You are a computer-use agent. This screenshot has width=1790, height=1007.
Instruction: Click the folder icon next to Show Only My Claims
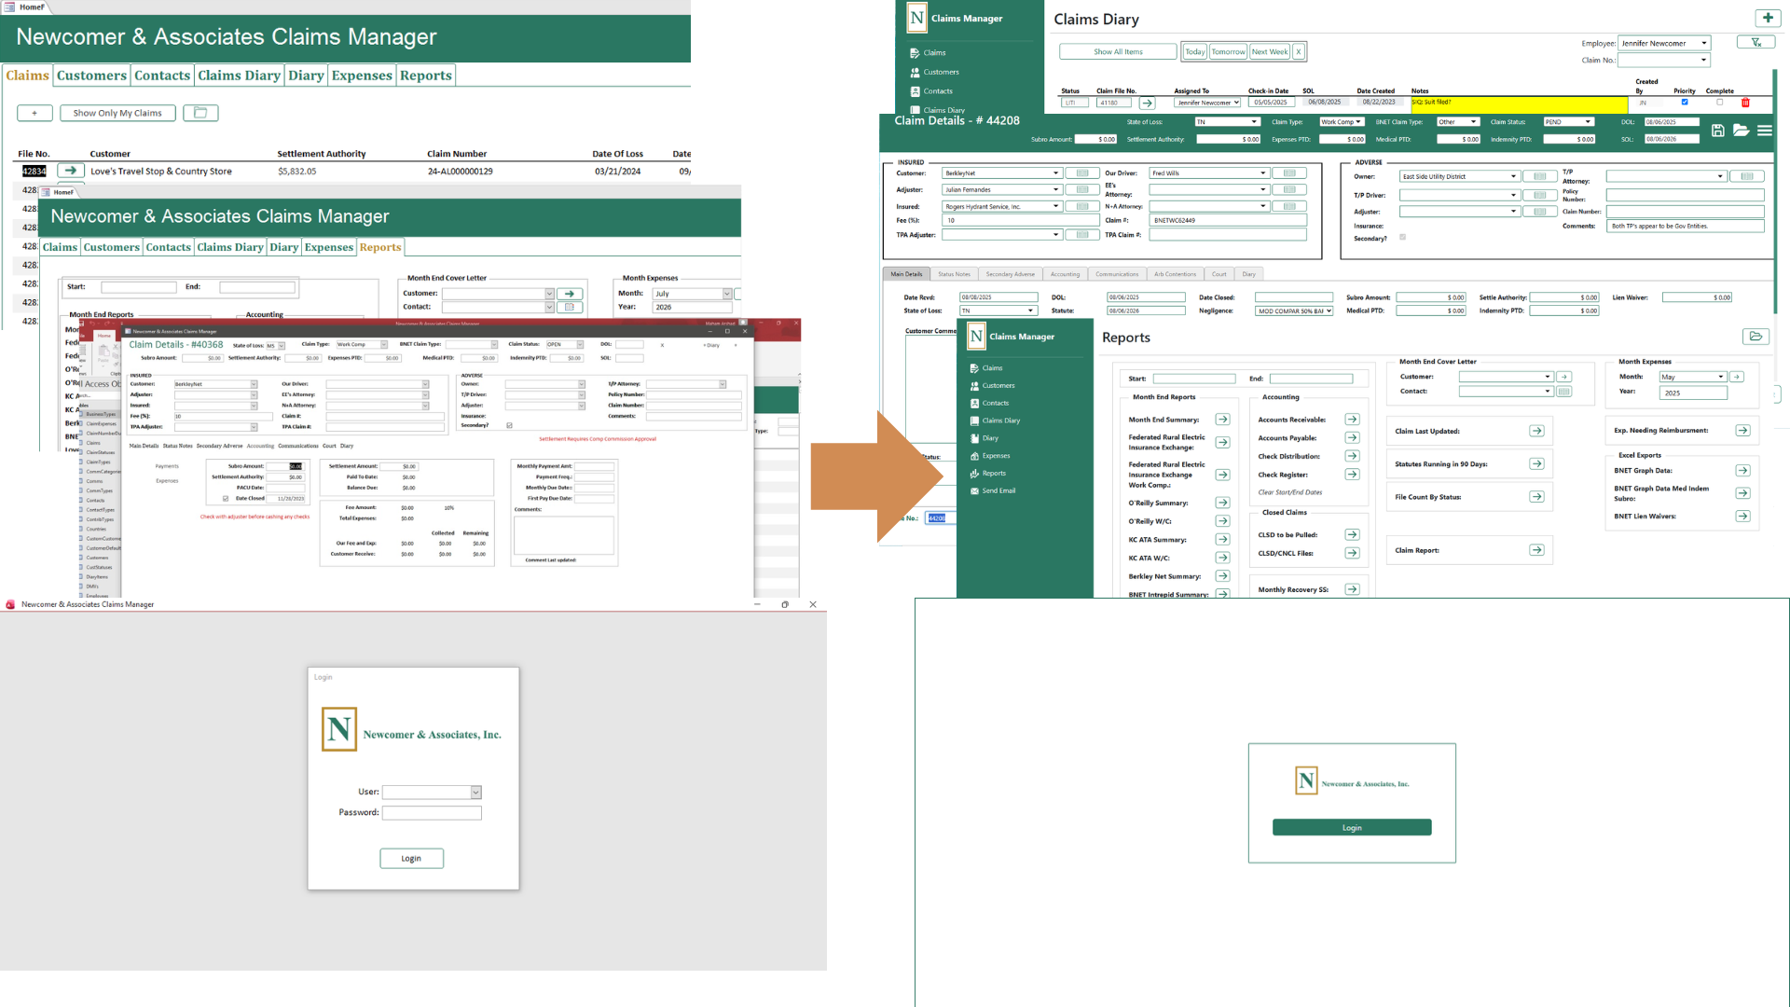tap(200, 113)
